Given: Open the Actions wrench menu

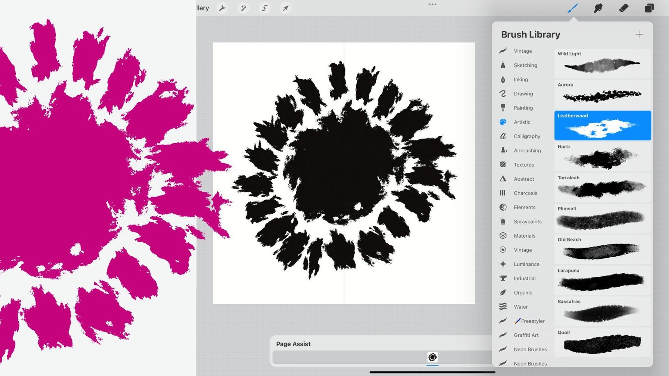Looking at the screenshot, I should [223, 8].
